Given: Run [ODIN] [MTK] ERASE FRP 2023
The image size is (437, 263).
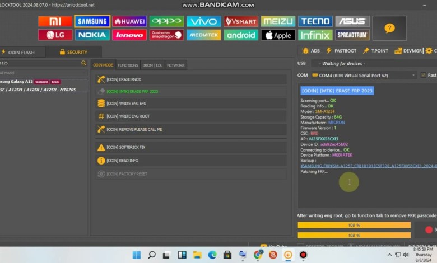Looking at the screenshot, I should [191, 91].
